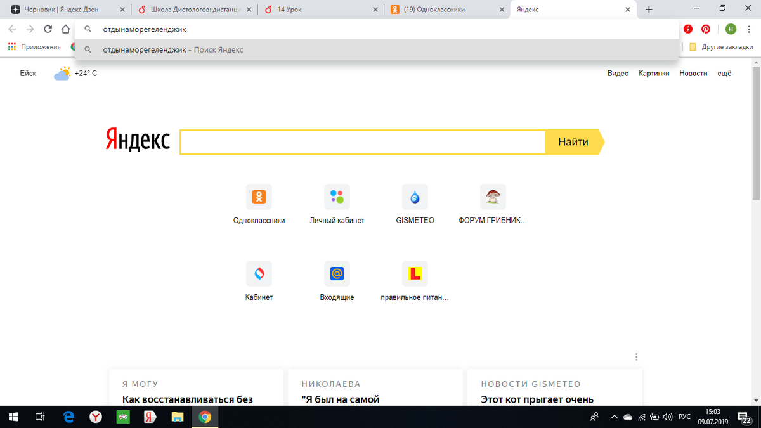Open the ФОРУМ ГРИБНИК mushroom tile

493,204
